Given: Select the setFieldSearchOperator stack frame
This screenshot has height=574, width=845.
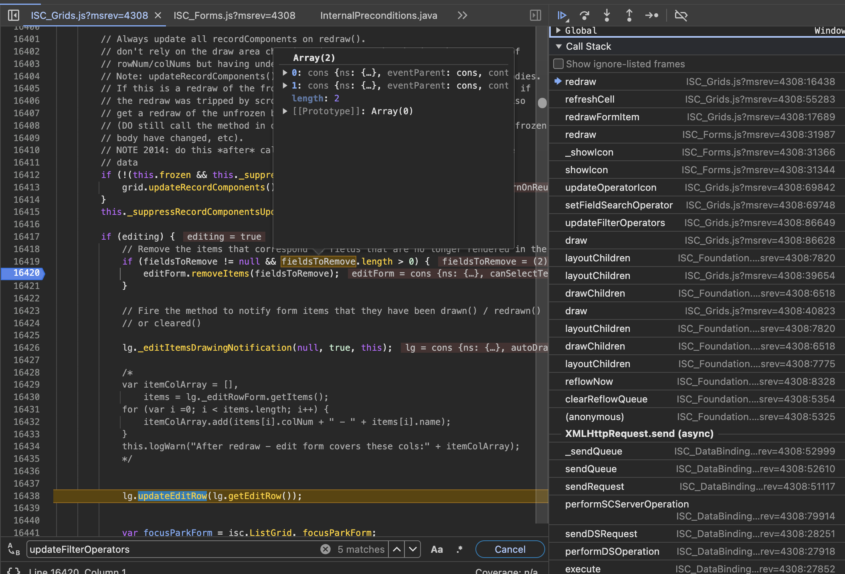Looking at the screenshot, I should [697, 205].
